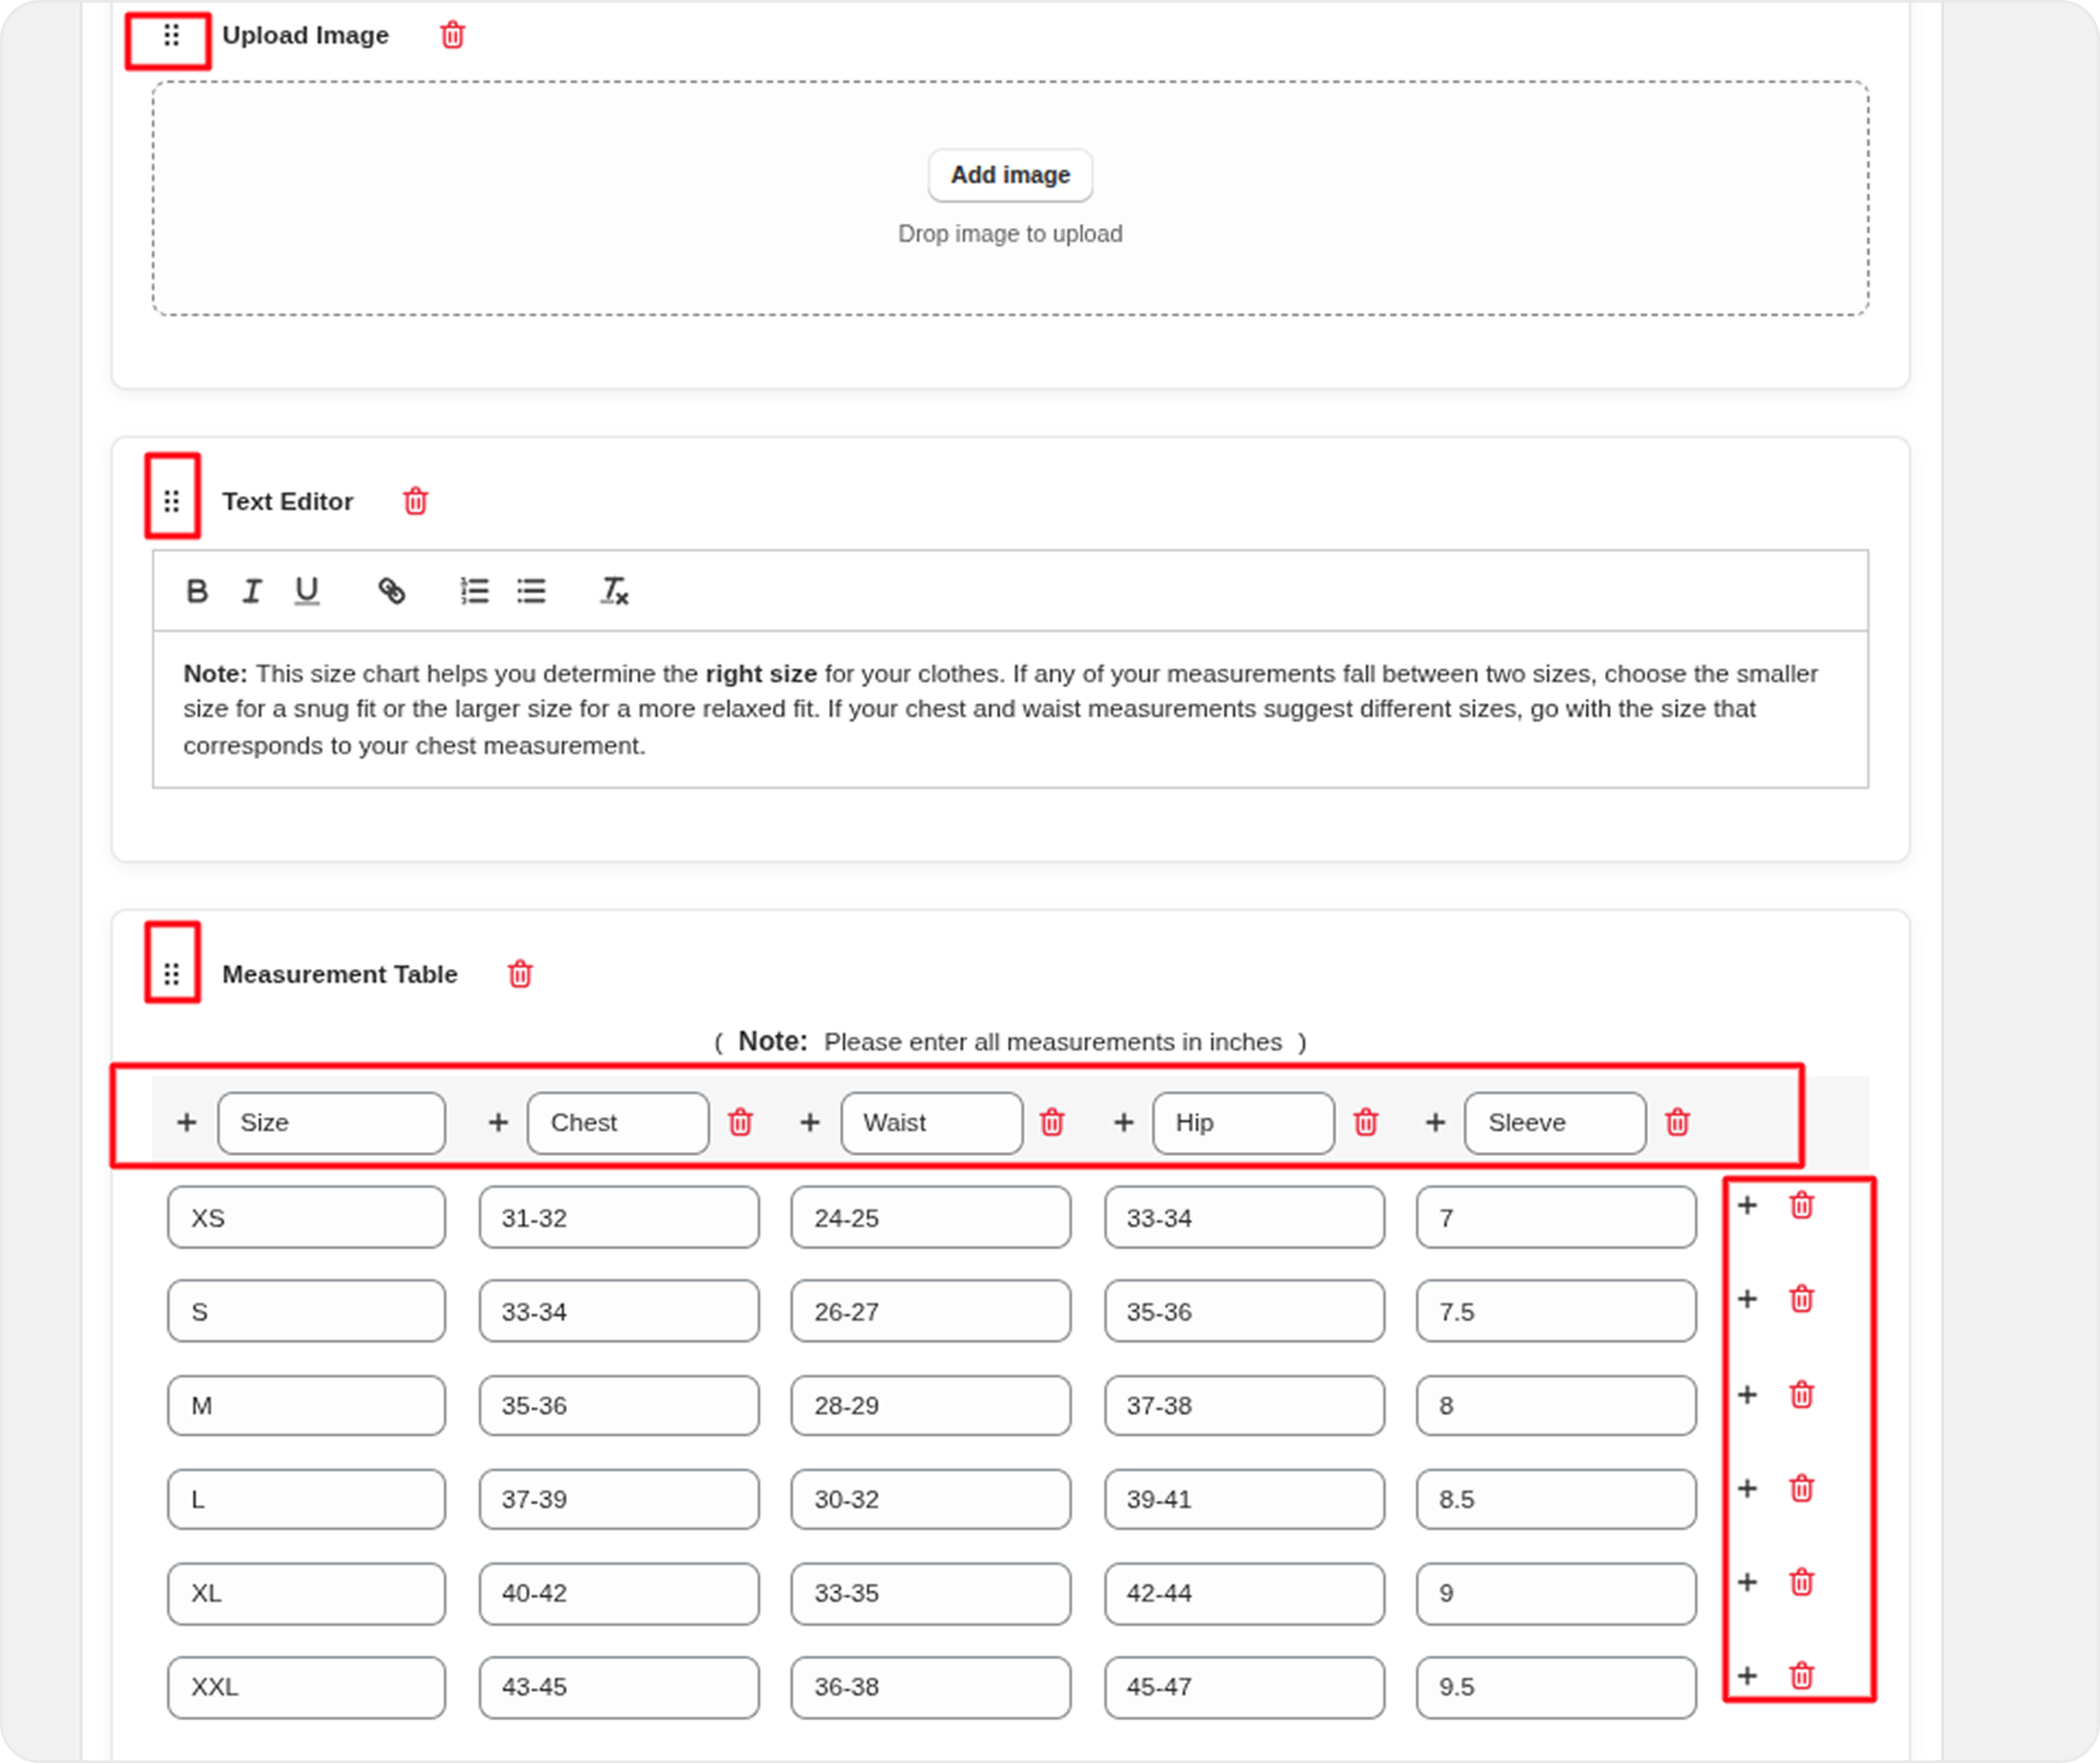Insert a bulleted list
The image size is (2100, 1763).
531,591
